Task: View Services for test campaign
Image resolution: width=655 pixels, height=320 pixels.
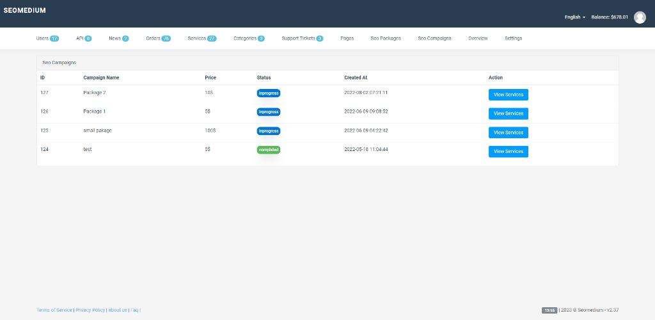Action: tap(509, 151)
